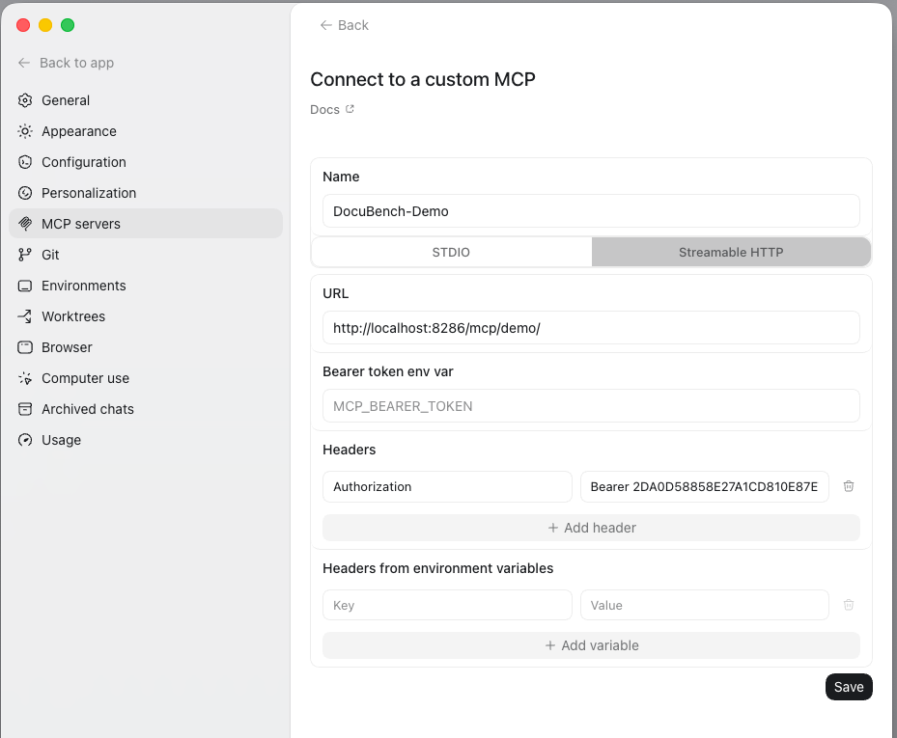
Task: Go Back from custom MCP form
Action: click(x=345, y=25)
